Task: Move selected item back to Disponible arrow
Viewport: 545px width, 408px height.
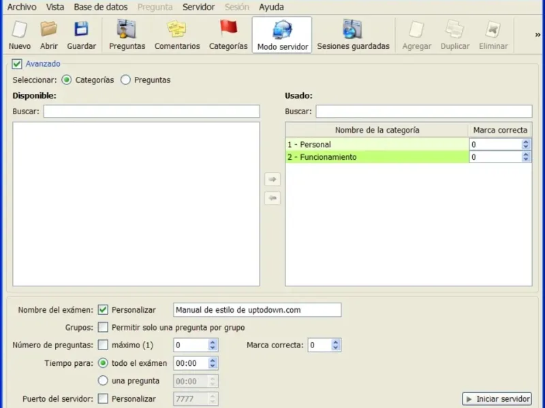Action: pyautogui.click(x=272, y=198)
